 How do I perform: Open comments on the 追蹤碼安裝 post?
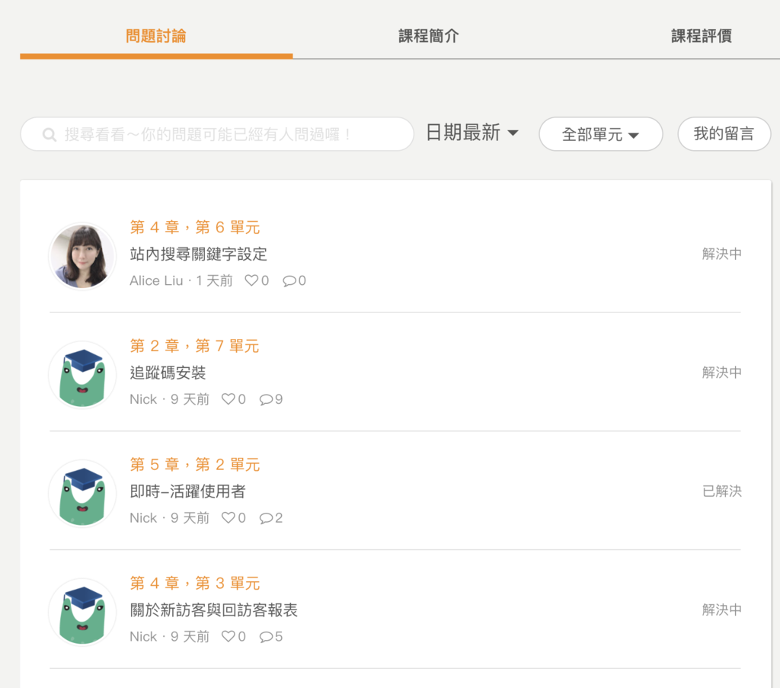point(266,399)
